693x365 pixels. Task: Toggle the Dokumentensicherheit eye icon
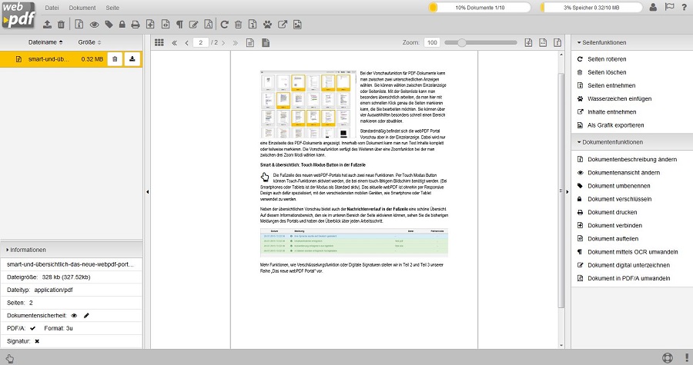pos(75,315)
